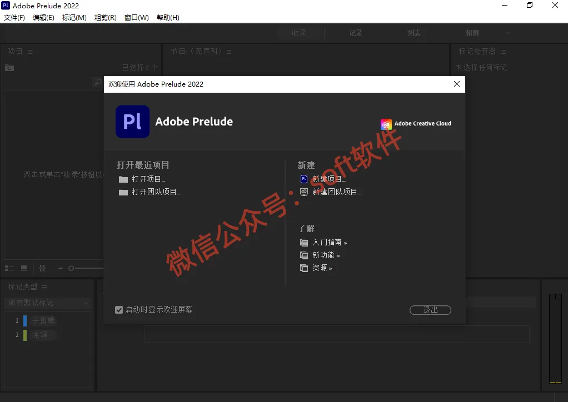Screen dimensions: 568x402
Task: Click the blue subclip marker color swatch
Action: pyautogui.click(x=25, y=320)
